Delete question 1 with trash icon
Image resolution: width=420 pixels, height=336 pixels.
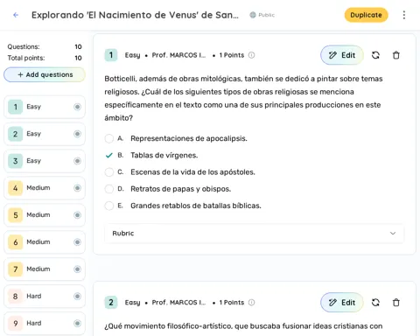[396, 55]
